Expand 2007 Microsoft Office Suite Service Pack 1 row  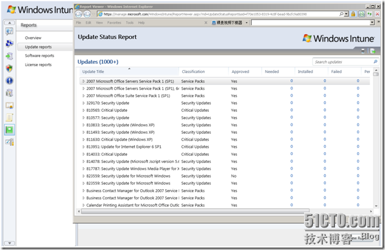[83, 96]
